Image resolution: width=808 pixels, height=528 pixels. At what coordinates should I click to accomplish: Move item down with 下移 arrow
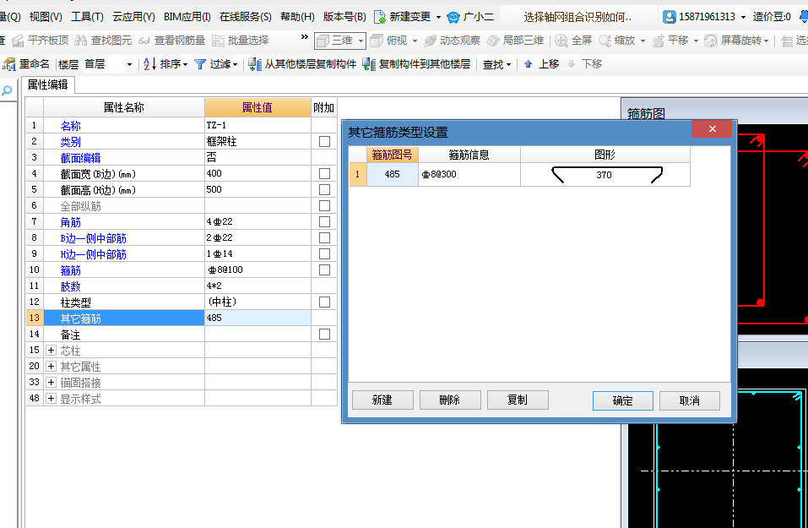[x=571, y=64]
